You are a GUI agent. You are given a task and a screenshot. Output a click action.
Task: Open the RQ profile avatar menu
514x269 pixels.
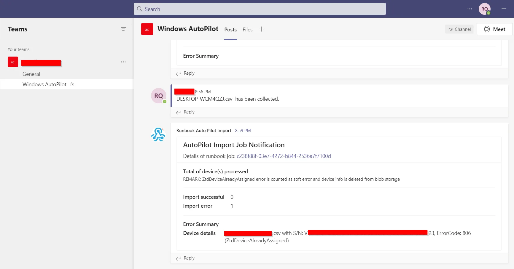coord(485,9)
